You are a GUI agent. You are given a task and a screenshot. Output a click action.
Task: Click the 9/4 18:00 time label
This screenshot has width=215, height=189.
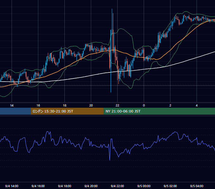[x=64, y=186]
